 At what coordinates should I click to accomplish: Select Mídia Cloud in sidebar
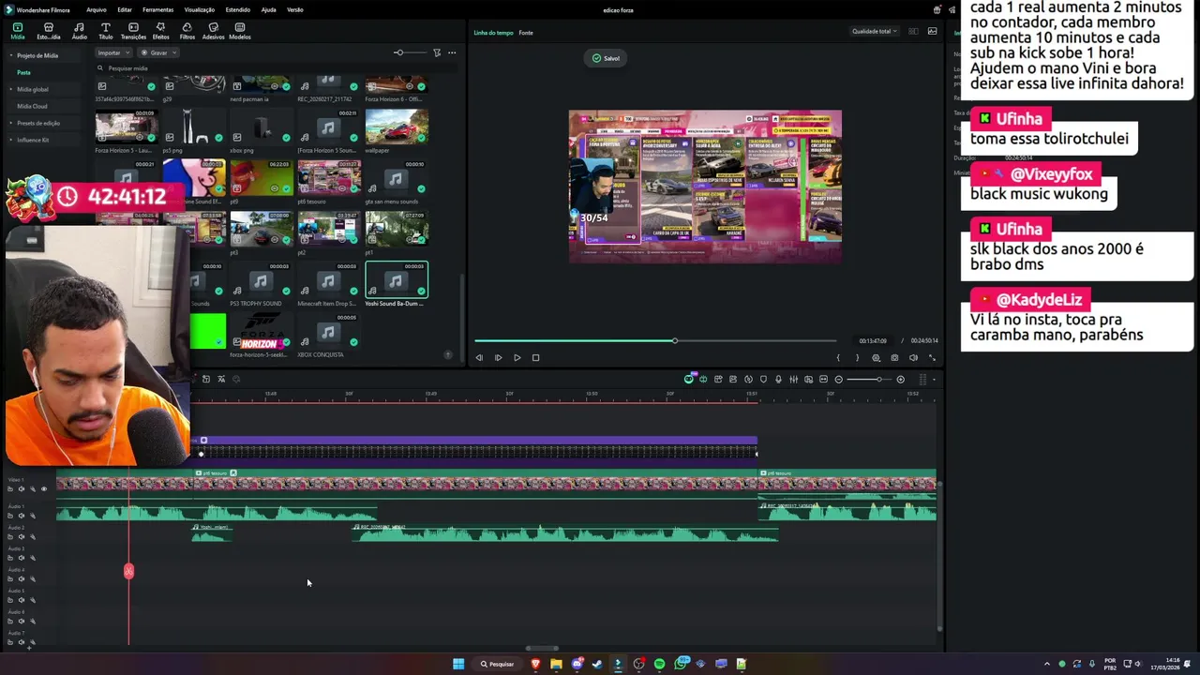coord(32,106)
